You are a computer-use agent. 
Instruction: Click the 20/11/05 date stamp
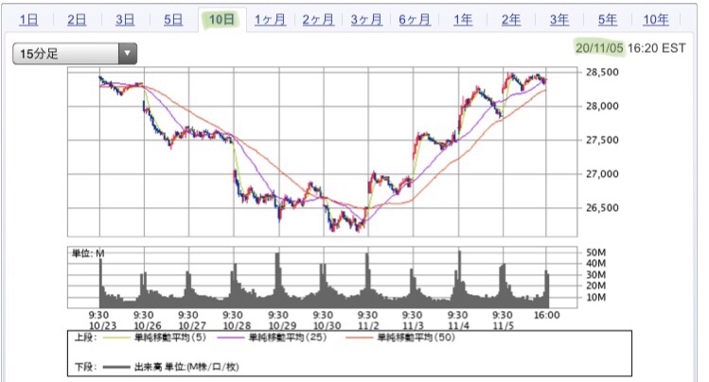(x=599, y=48)
